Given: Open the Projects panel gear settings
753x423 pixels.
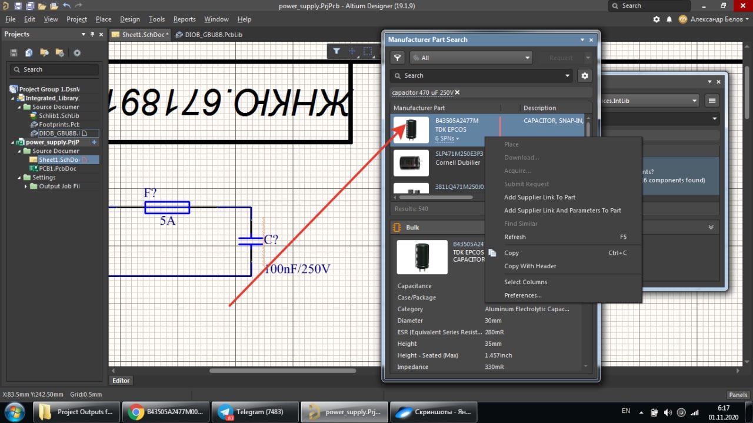Looking at the screenshot, I should click(x=77, y=53).
